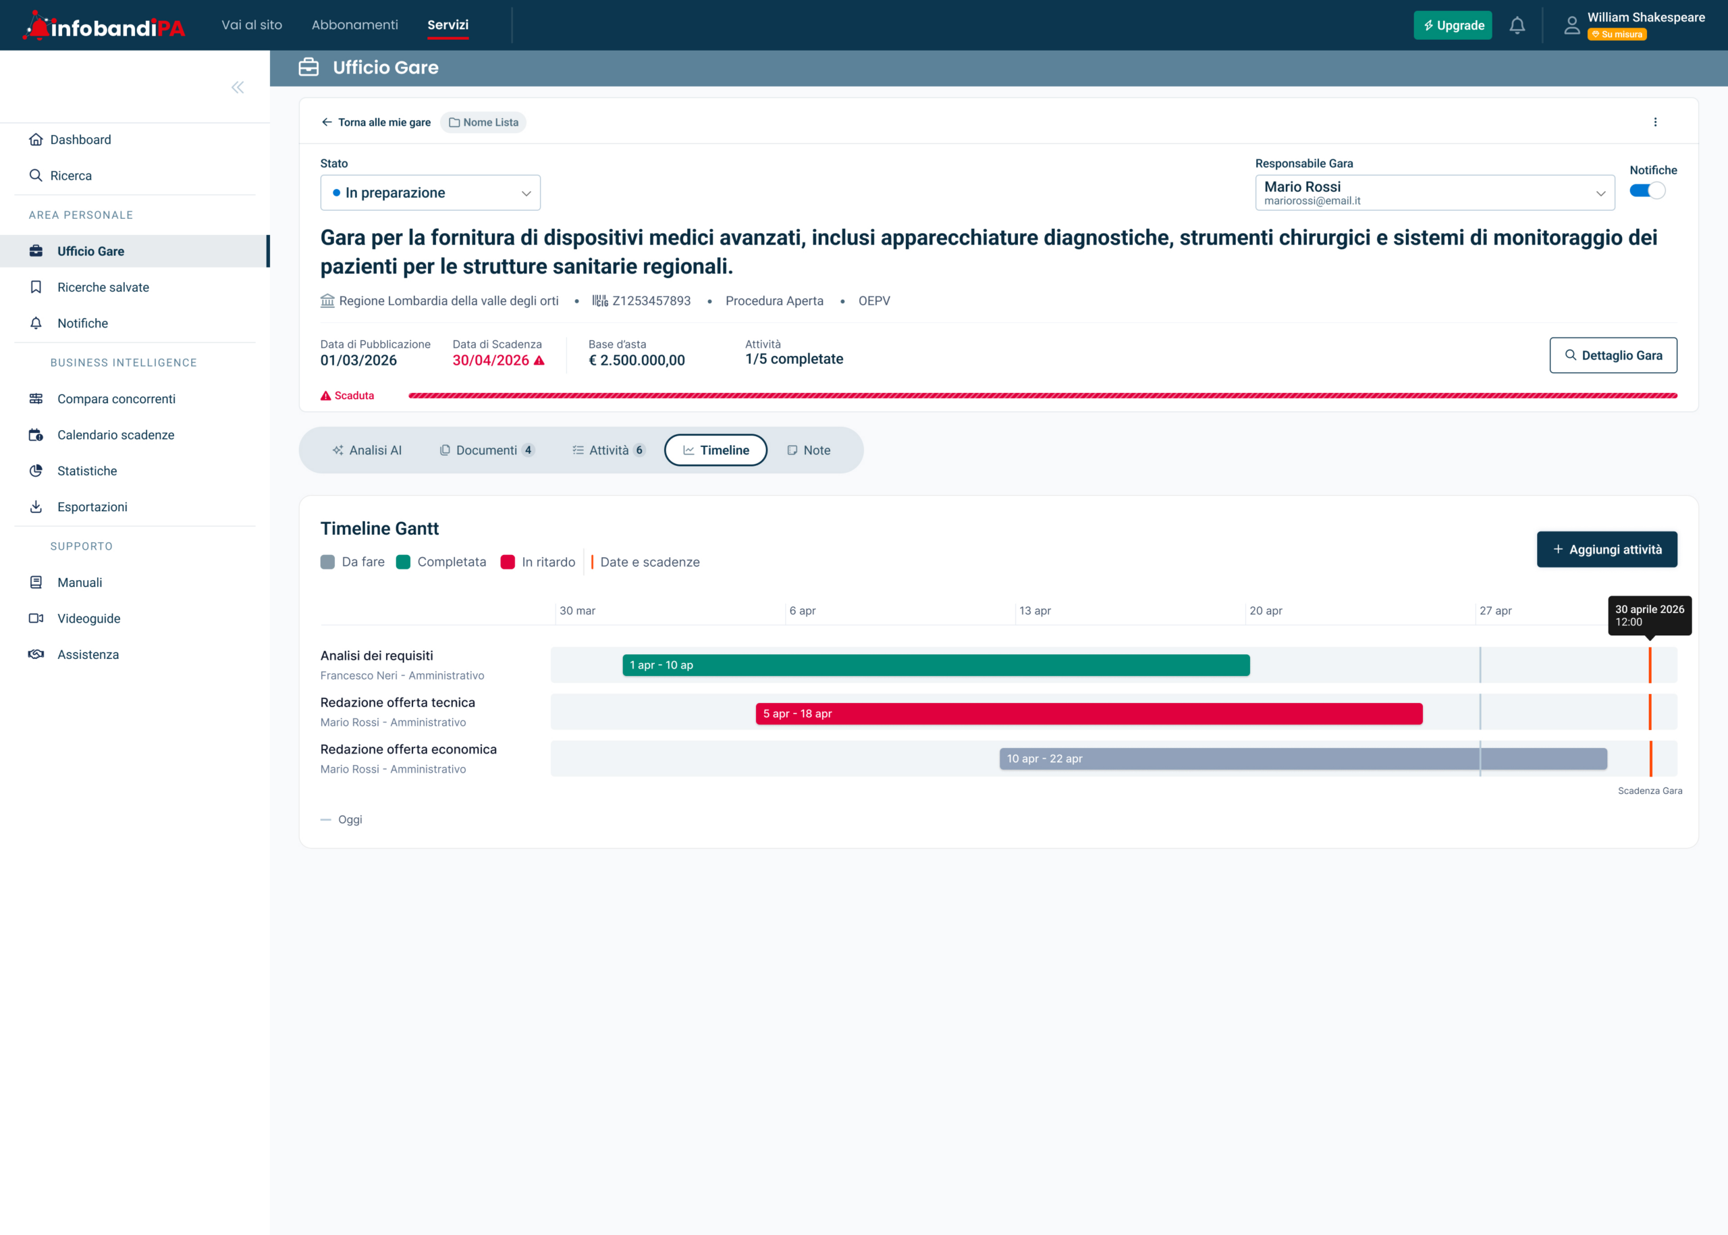The width and height of the screenshot is (1728, 1235).
Task: Click the Nome Lista folder chip
Action: pyautogui.click(x=483, y=122)
